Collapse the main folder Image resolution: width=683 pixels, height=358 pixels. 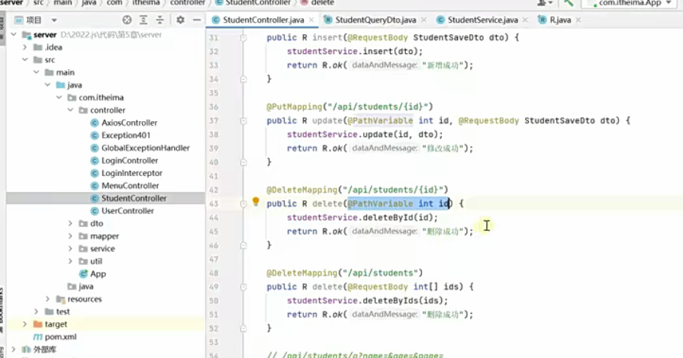[x=36, y=72]
